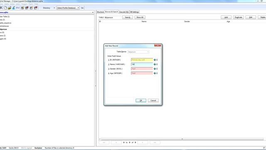
Task: Select sqlite_sequence table in tree
Action: [5, 23]
